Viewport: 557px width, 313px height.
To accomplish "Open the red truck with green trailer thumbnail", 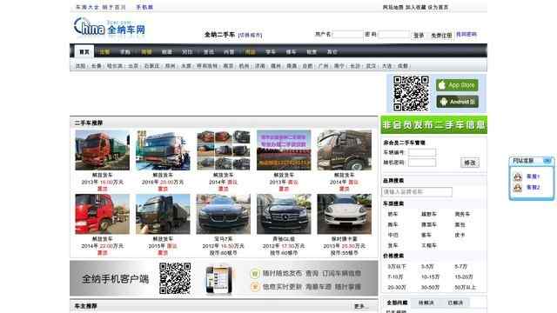I will [x=103, y=150].
